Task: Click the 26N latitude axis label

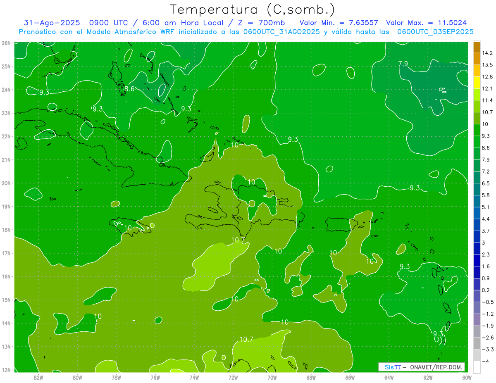Action: click(x=6, y=43)
